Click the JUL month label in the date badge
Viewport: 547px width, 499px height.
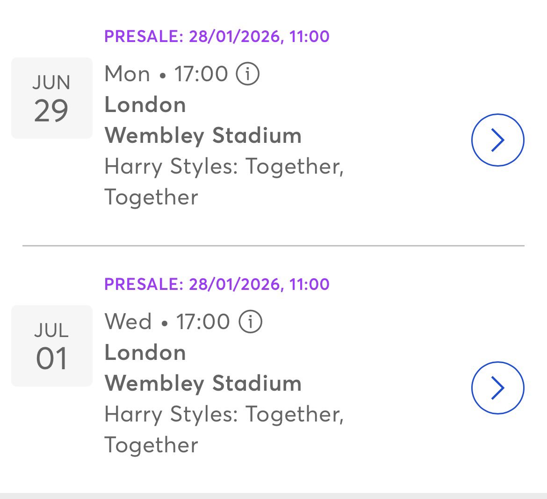[51, 330]
